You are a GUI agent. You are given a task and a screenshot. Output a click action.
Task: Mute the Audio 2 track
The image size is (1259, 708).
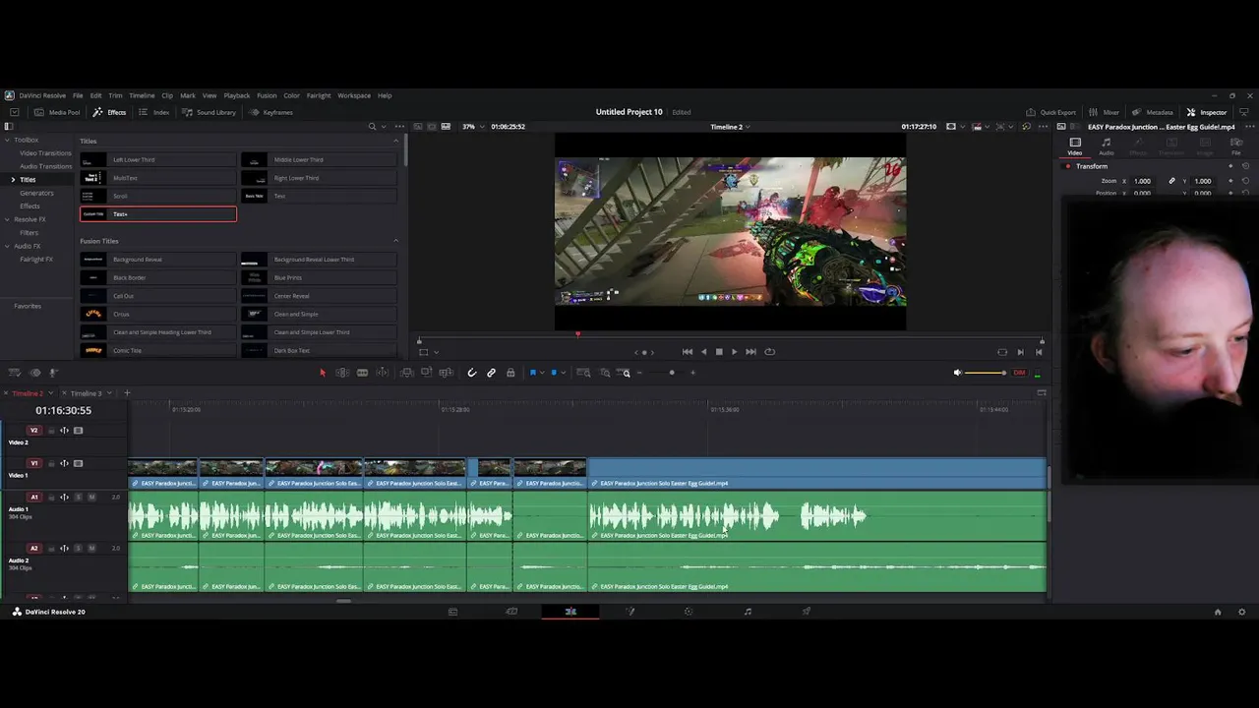[91, 549]
